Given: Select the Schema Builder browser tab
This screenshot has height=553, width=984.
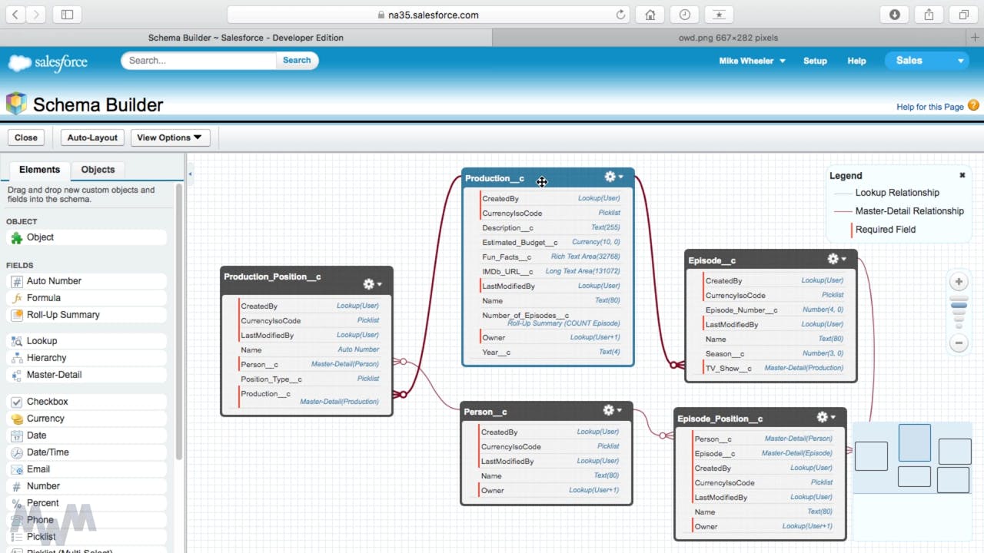Looking at the screenshot, I should click(245, 37).
